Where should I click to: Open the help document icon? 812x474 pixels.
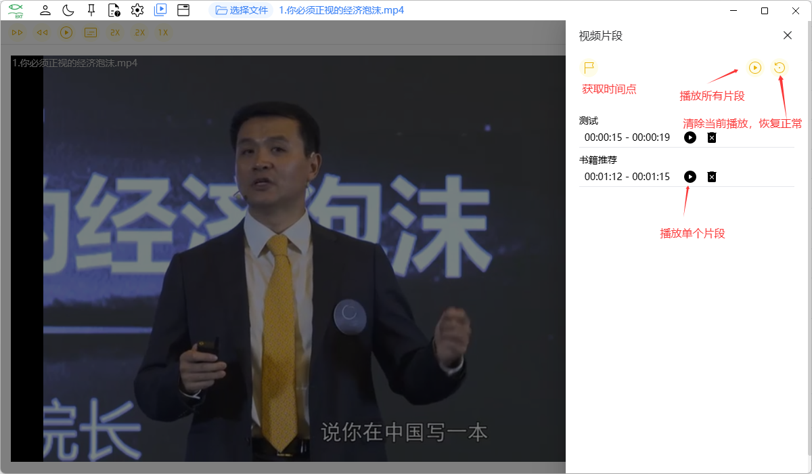[x=114, y=10]
